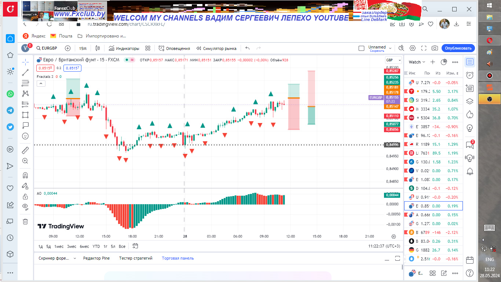Select the geometric shapes tool
The height and width of the screenshot is (282, 501).
pos(25,115)
